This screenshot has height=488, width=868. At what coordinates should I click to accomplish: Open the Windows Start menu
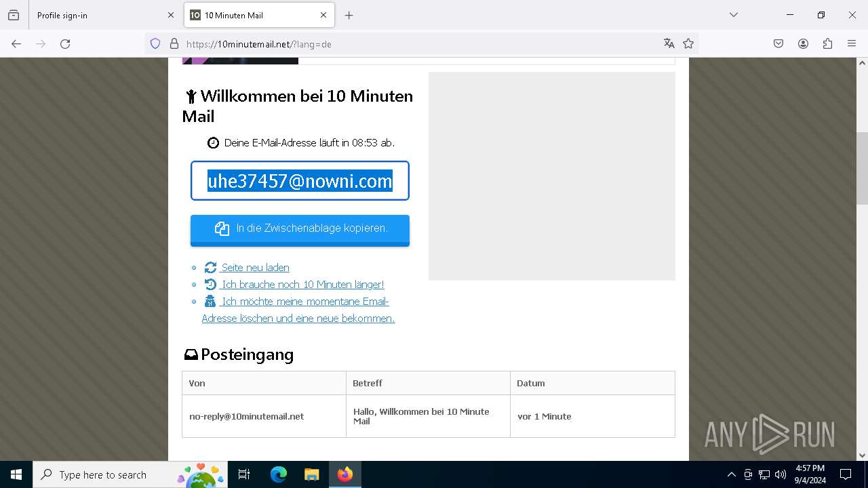tap(16, 474)
